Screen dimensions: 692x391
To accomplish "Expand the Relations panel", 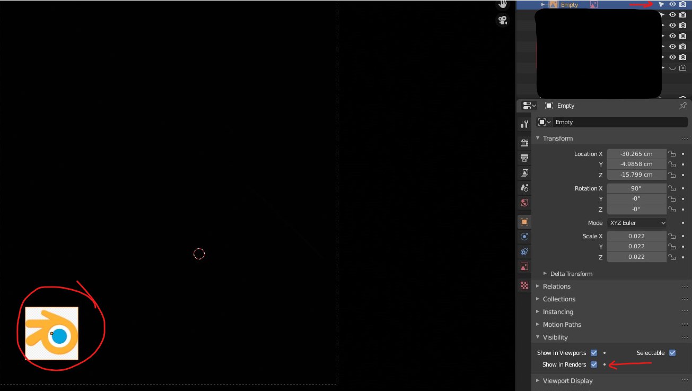I will tap(538, 286).
